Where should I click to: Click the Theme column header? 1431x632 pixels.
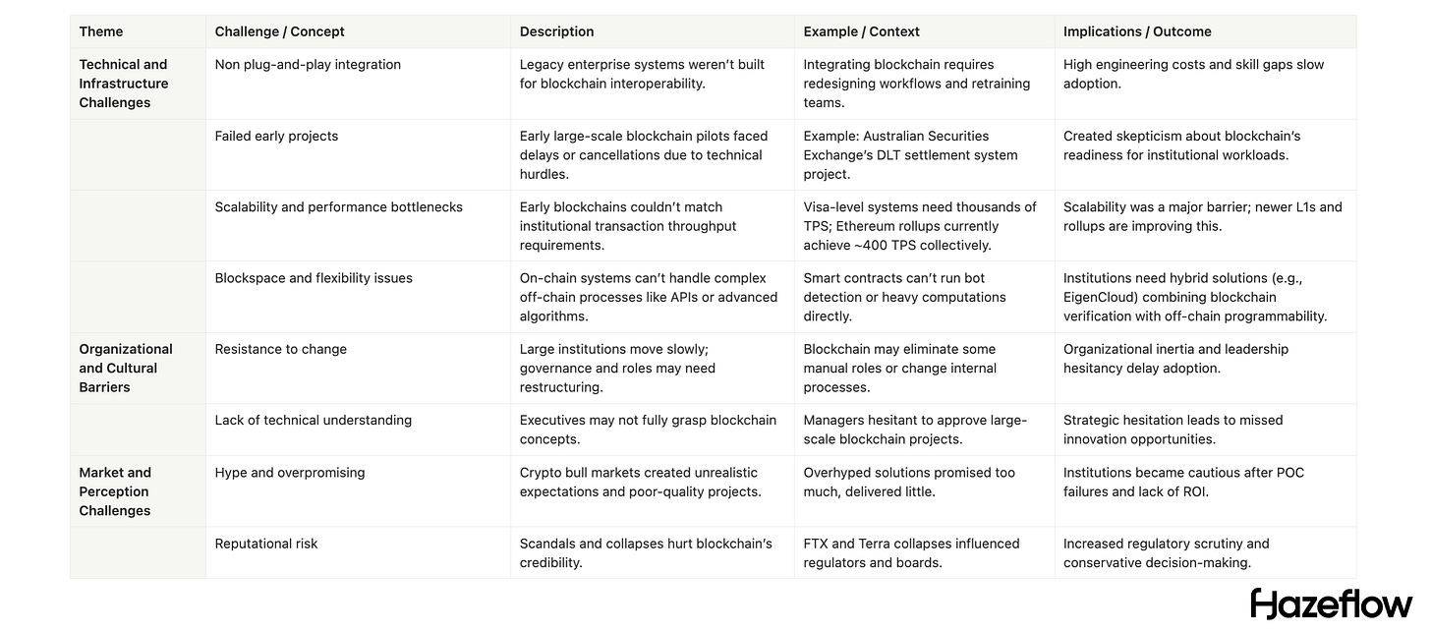[101, 31]
